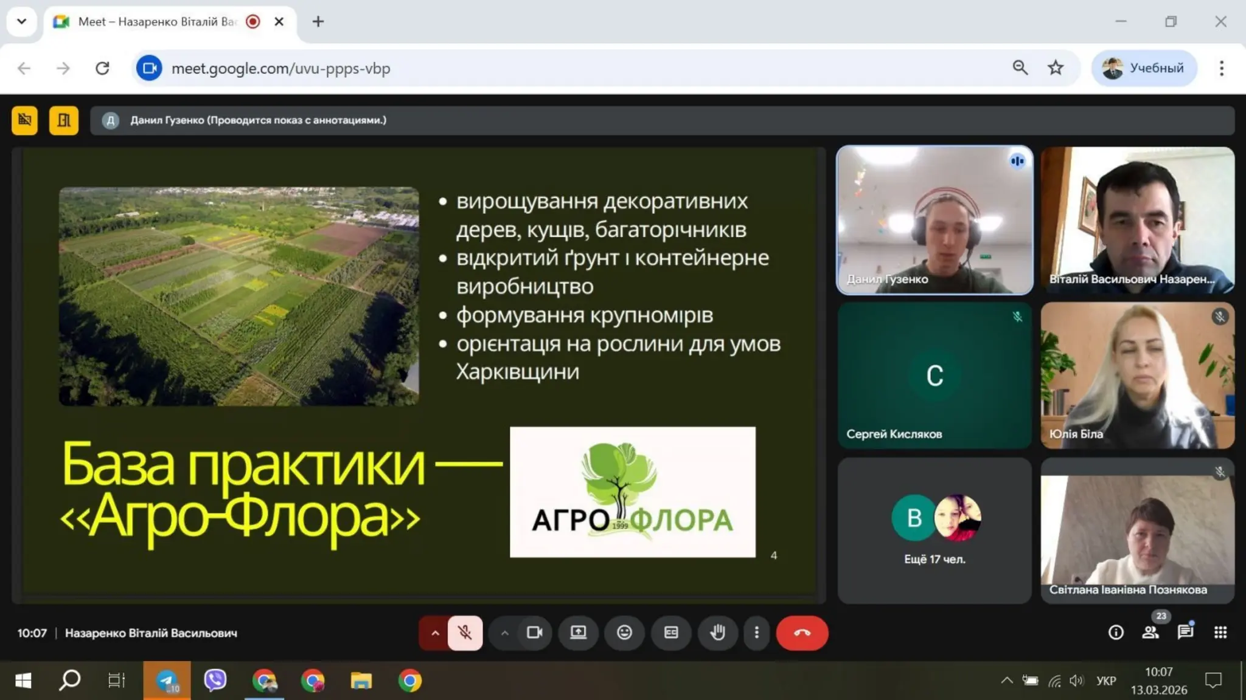Image resolution: width=1246 pixels, height=700 pixels.
Task: Show the participants list with 23 badge
Action: tap(1150, 633)
